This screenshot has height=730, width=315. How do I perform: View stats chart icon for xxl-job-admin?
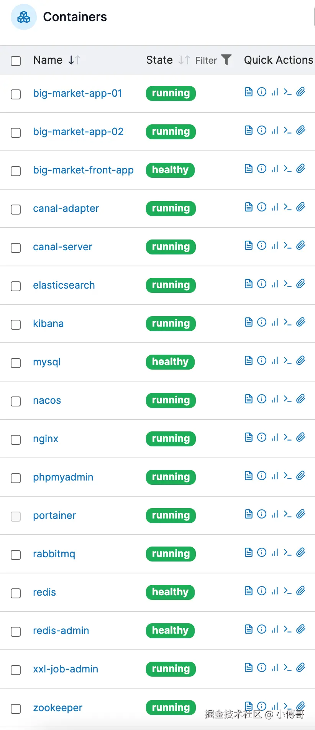(x=275, y=667)
